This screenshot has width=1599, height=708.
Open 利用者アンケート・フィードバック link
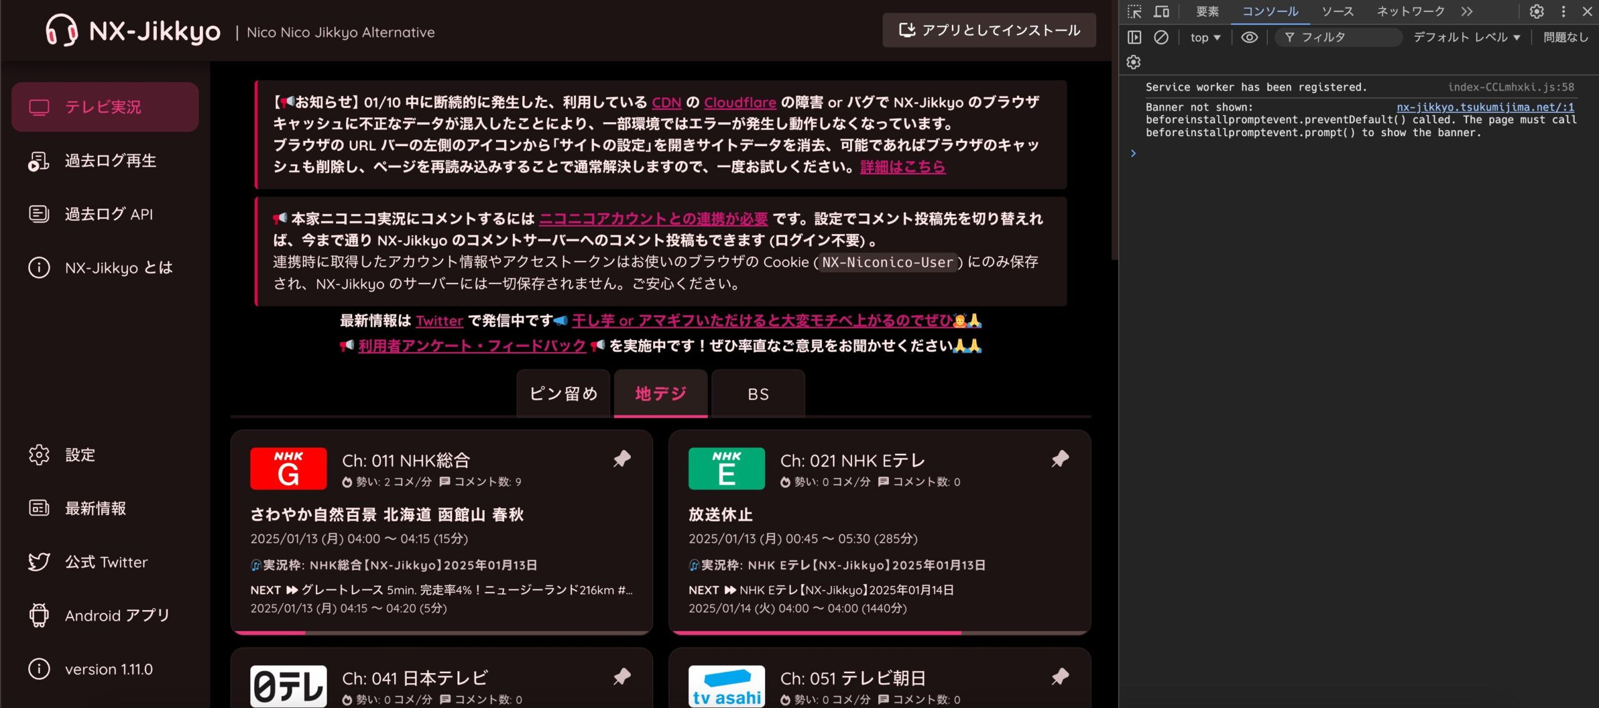pyautogui.click(x=472, y=346)
